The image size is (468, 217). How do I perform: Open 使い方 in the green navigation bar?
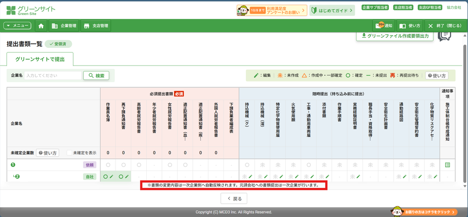click(409, 26)
